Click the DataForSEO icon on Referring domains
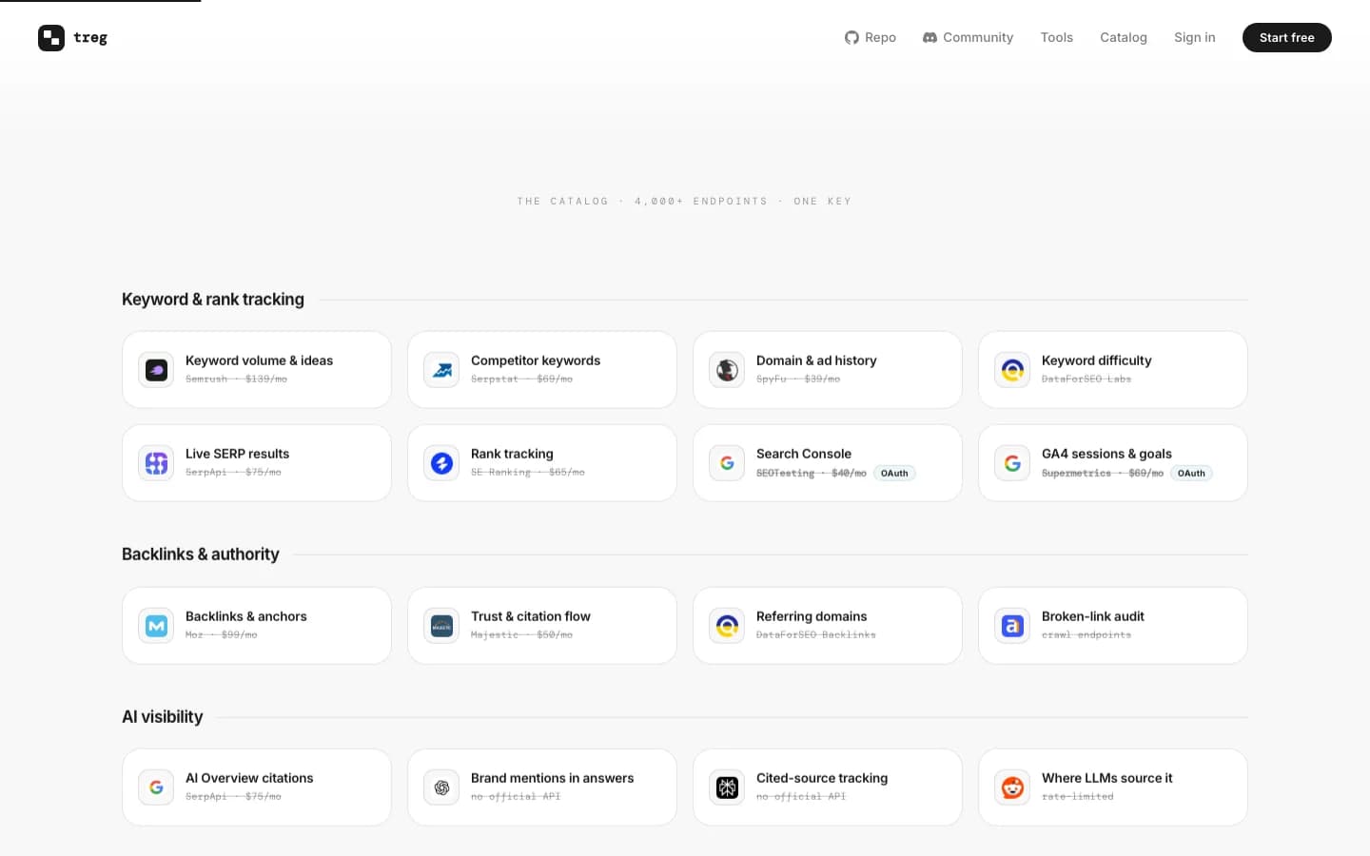This screenshot has height=856, width=1370. click(x=727, y=626)
